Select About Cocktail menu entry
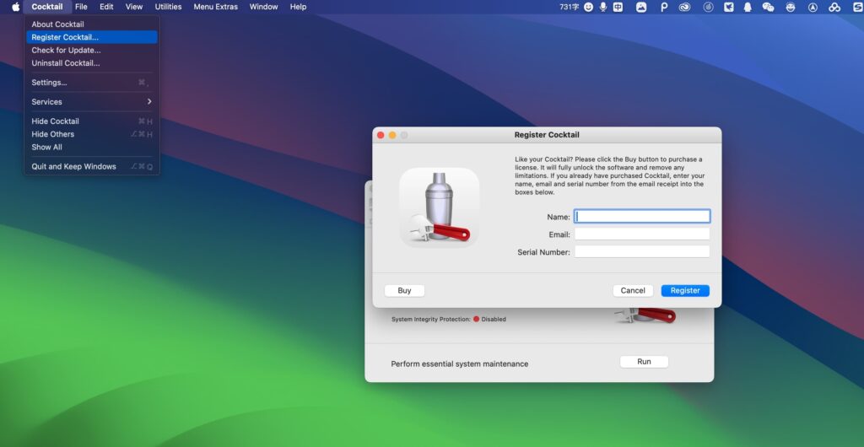This screenshot has height=447, width=864. point(91,24)
